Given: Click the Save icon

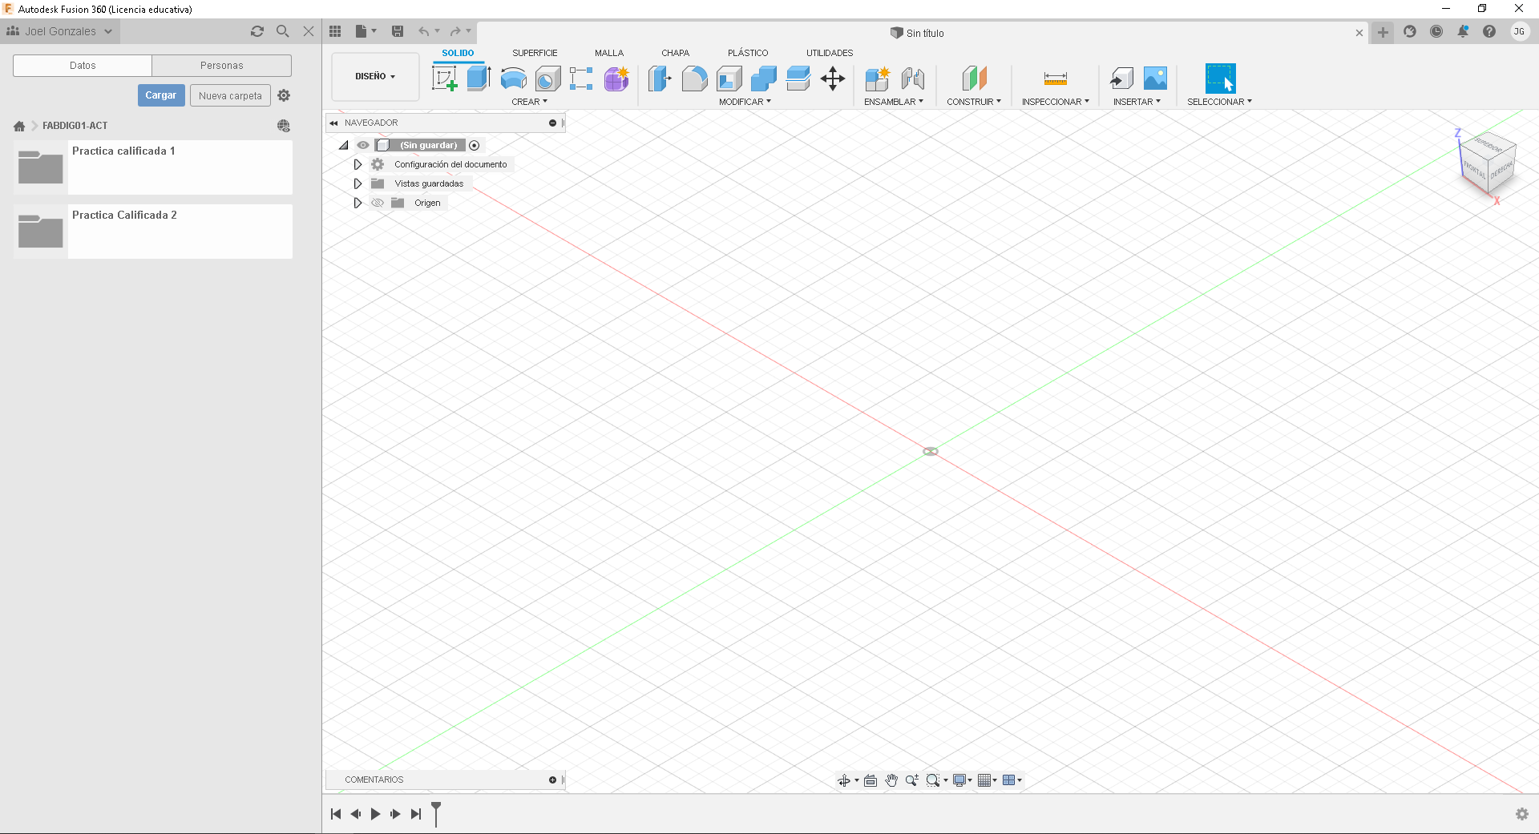Looking at the screenshot, I should pos(398,31).
